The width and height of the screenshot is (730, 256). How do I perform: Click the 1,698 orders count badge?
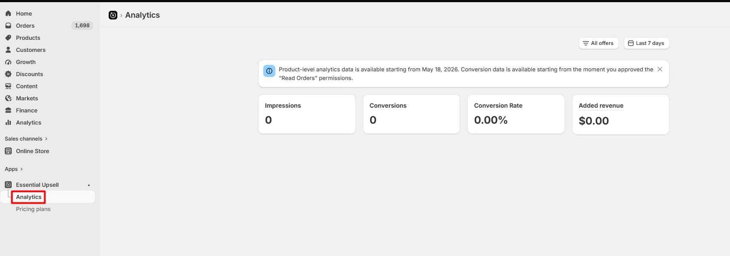(82, 26)
